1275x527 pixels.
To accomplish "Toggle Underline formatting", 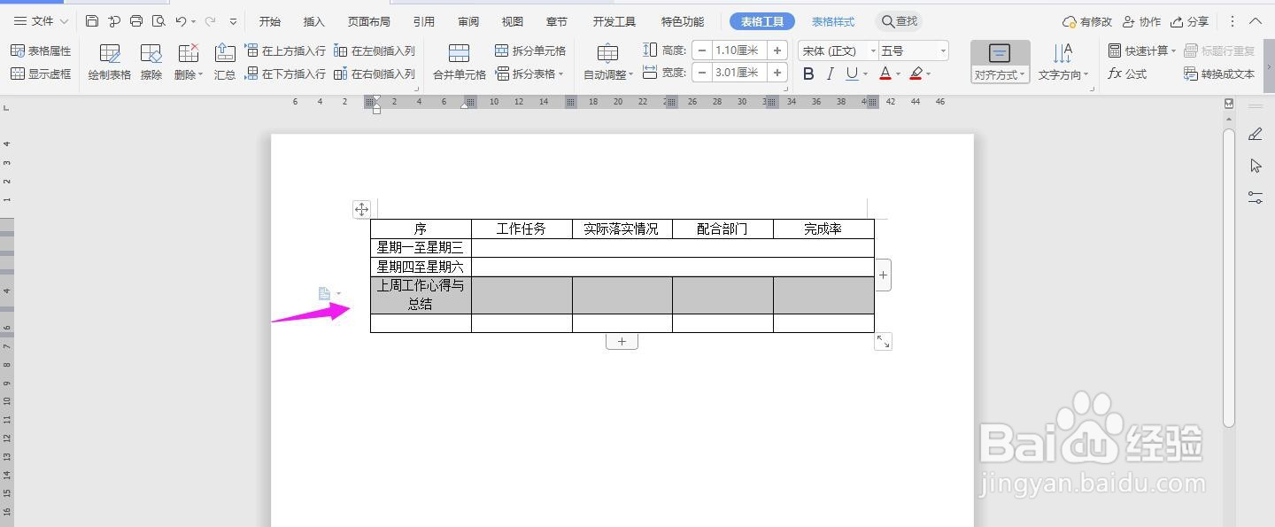I will click(852, 74).
